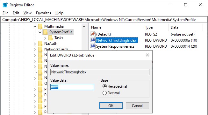Click the 0x00000014 (20) data cell

[x=184, y=46]
